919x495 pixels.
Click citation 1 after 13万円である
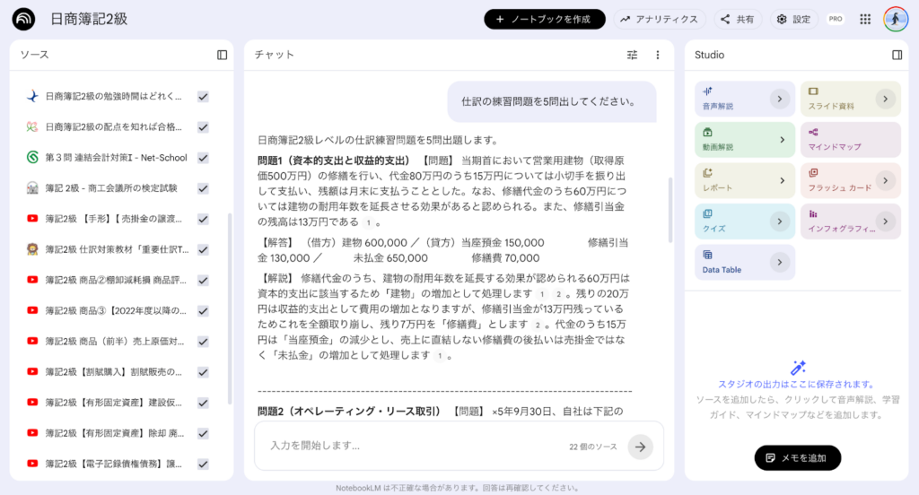tap(368, 222)
